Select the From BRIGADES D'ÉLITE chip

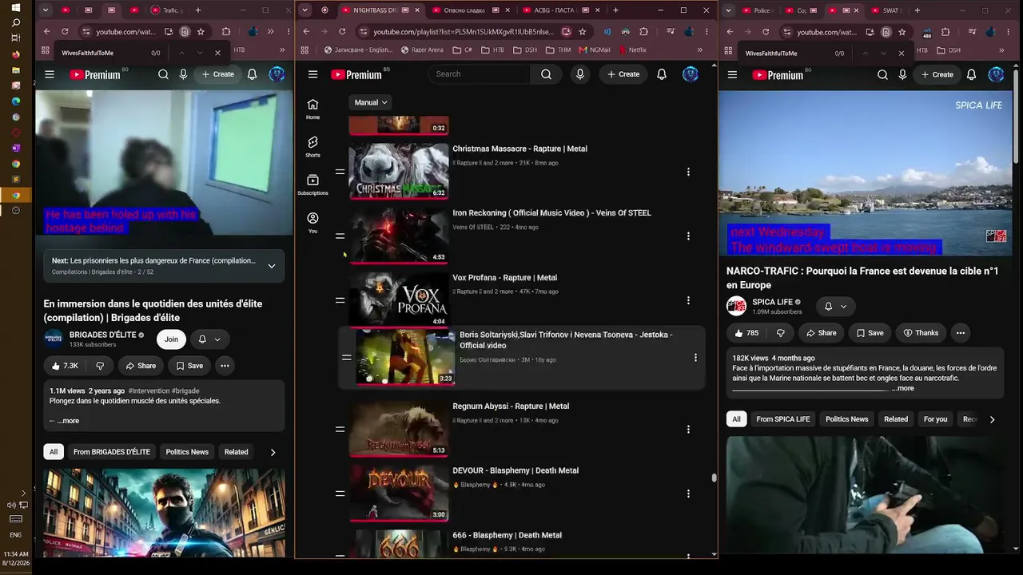coord(112,452)
